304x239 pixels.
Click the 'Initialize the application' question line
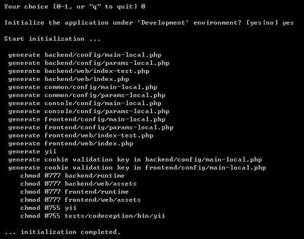(149, 23)
